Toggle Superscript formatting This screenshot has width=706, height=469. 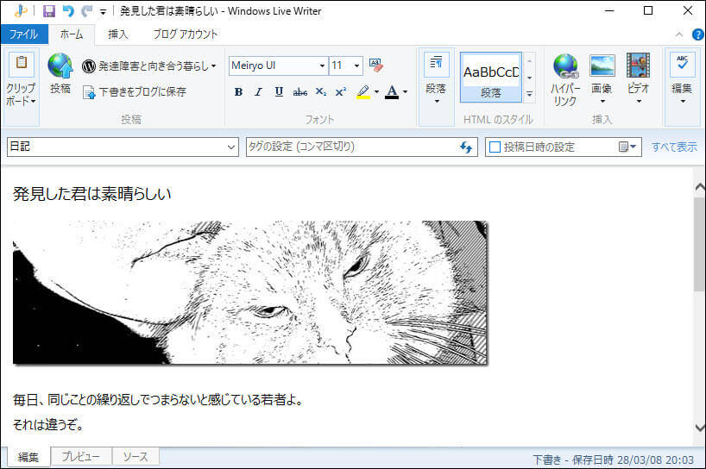(x=341, y=92)
